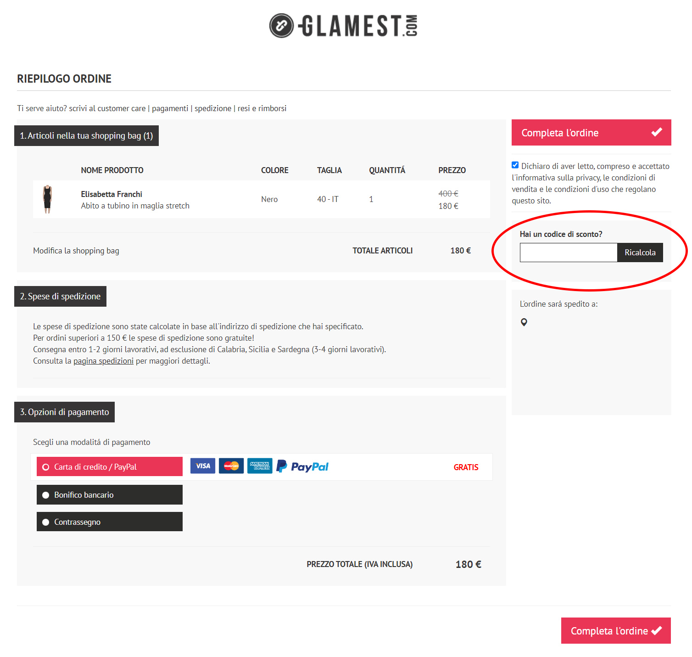Open the pagamenti help page
This screenshot has height=657, width=692.
coord(170,108)
